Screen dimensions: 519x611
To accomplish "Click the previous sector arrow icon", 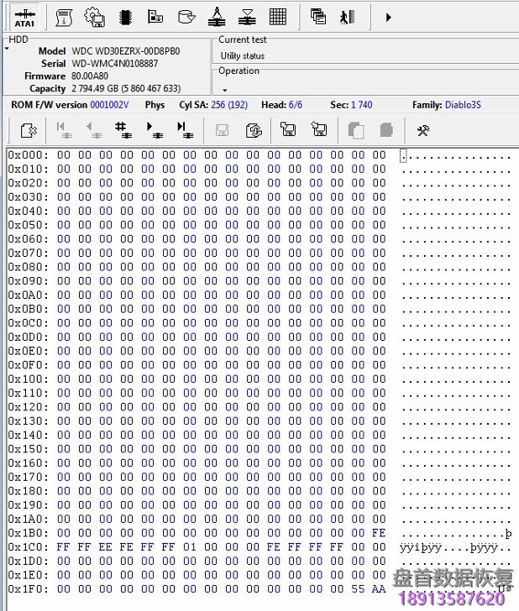I will pos(94,130).
